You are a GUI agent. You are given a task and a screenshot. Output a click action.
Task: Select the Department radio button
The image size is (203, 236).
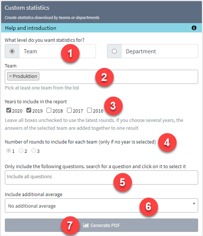[114, 51]
